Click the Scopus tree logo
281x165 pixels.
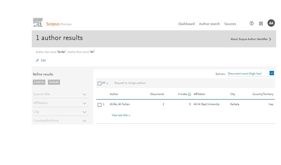38,23
